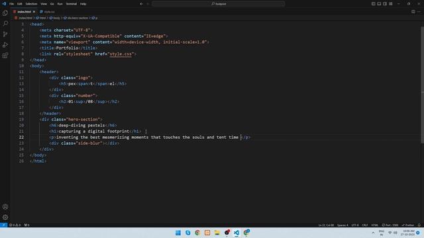
Task: Toggle the primary side bar layout button
Action: coord(373,4)
